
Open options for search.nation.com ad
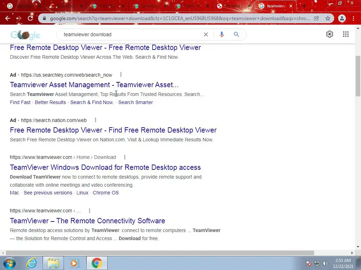point(95,120)
